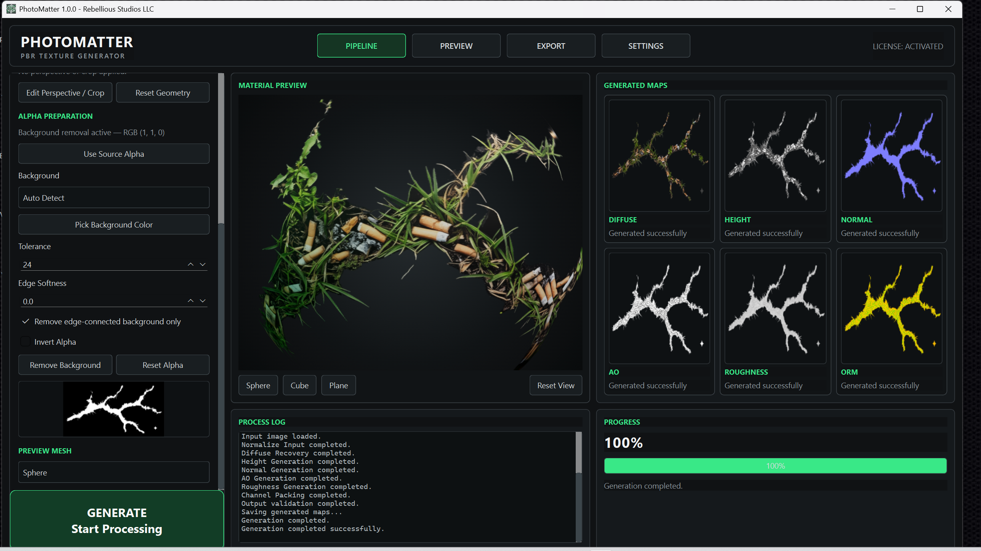The height and width of the screenshot is (551, 981).
Task: Minimize the PhotoMatter window
Action: point(892,9)
